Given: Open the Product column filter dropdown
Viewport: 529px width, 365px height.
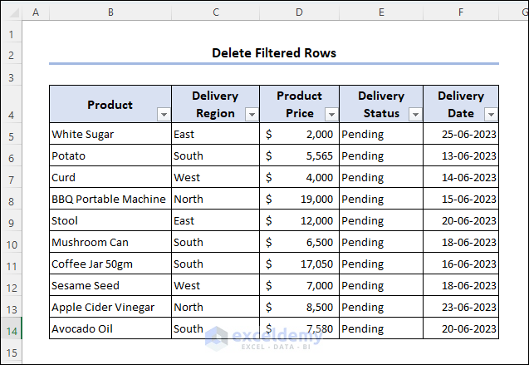Looking at the screenshot, I should click(x=164, y=114).
